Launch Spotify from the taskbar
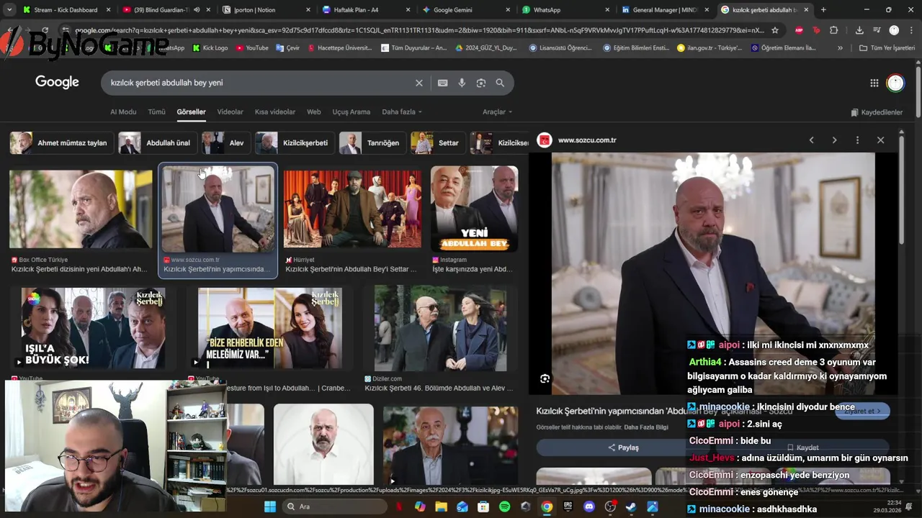This screenshot has width=922, height=518. click(504, 506)
